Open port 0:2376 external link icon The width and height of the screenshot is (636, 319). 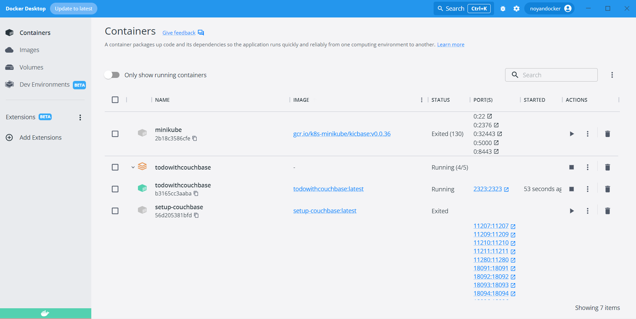496,125
